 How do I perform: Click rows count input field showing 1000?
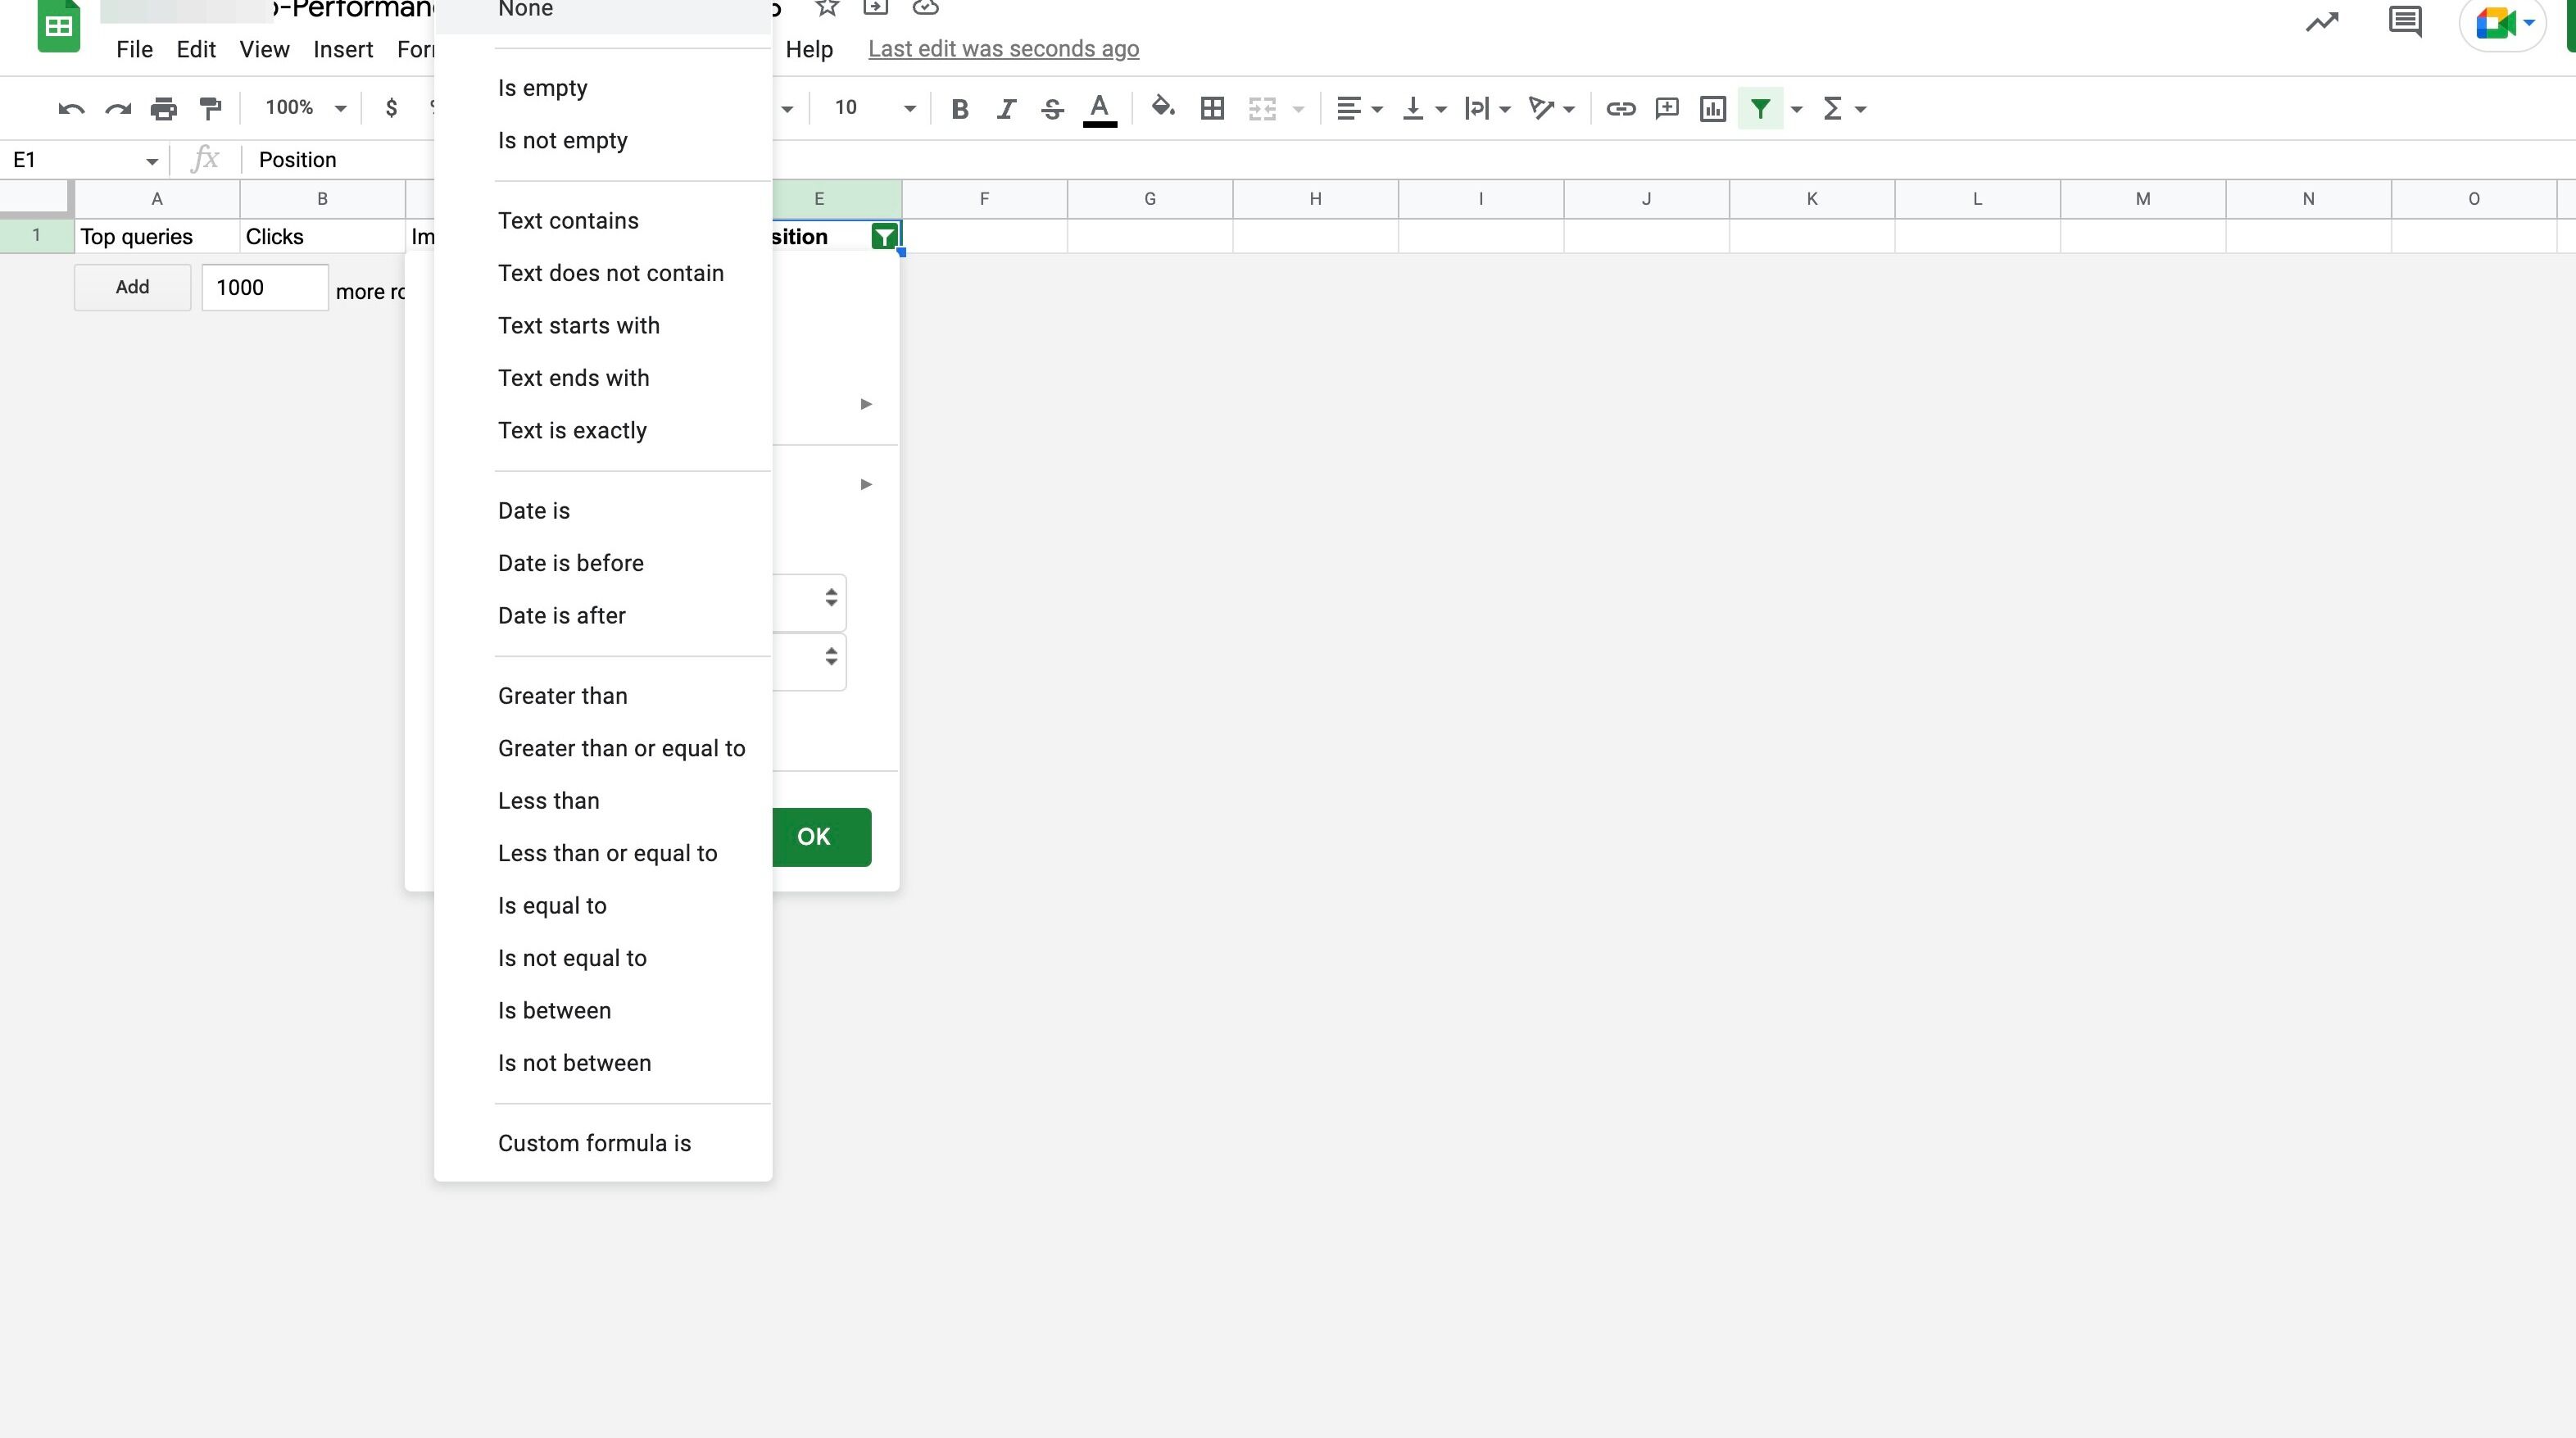pos(265,288)
